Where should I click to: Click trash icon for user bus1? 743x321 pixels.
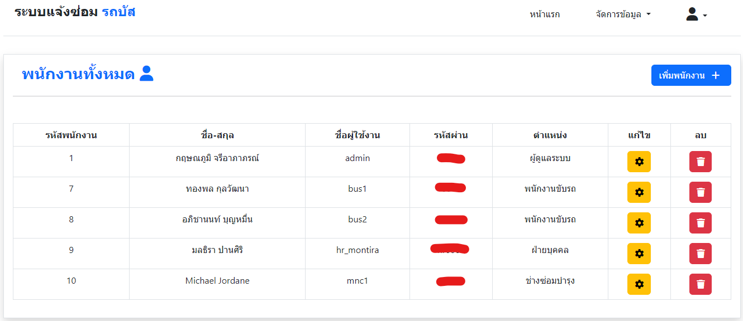click(x=701, y=192)
